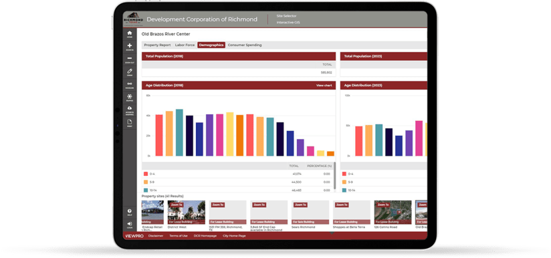Open the Consumer Spending tab
This screenshot has height=258, width=551.
pos(245,45)
